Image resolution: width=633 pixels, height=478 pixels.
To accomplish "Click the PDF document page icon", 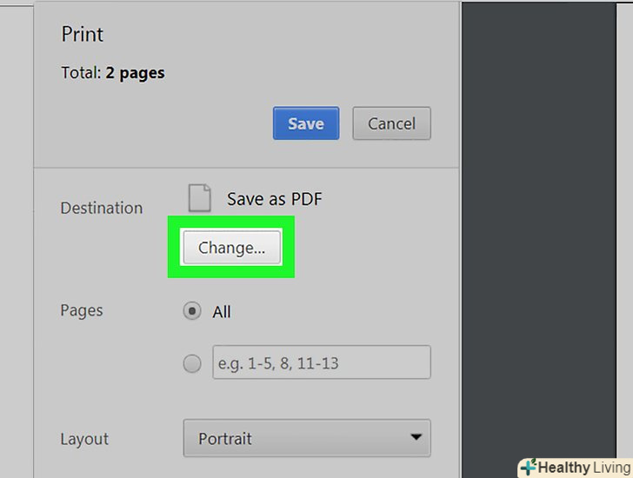I will pos(200,198).
